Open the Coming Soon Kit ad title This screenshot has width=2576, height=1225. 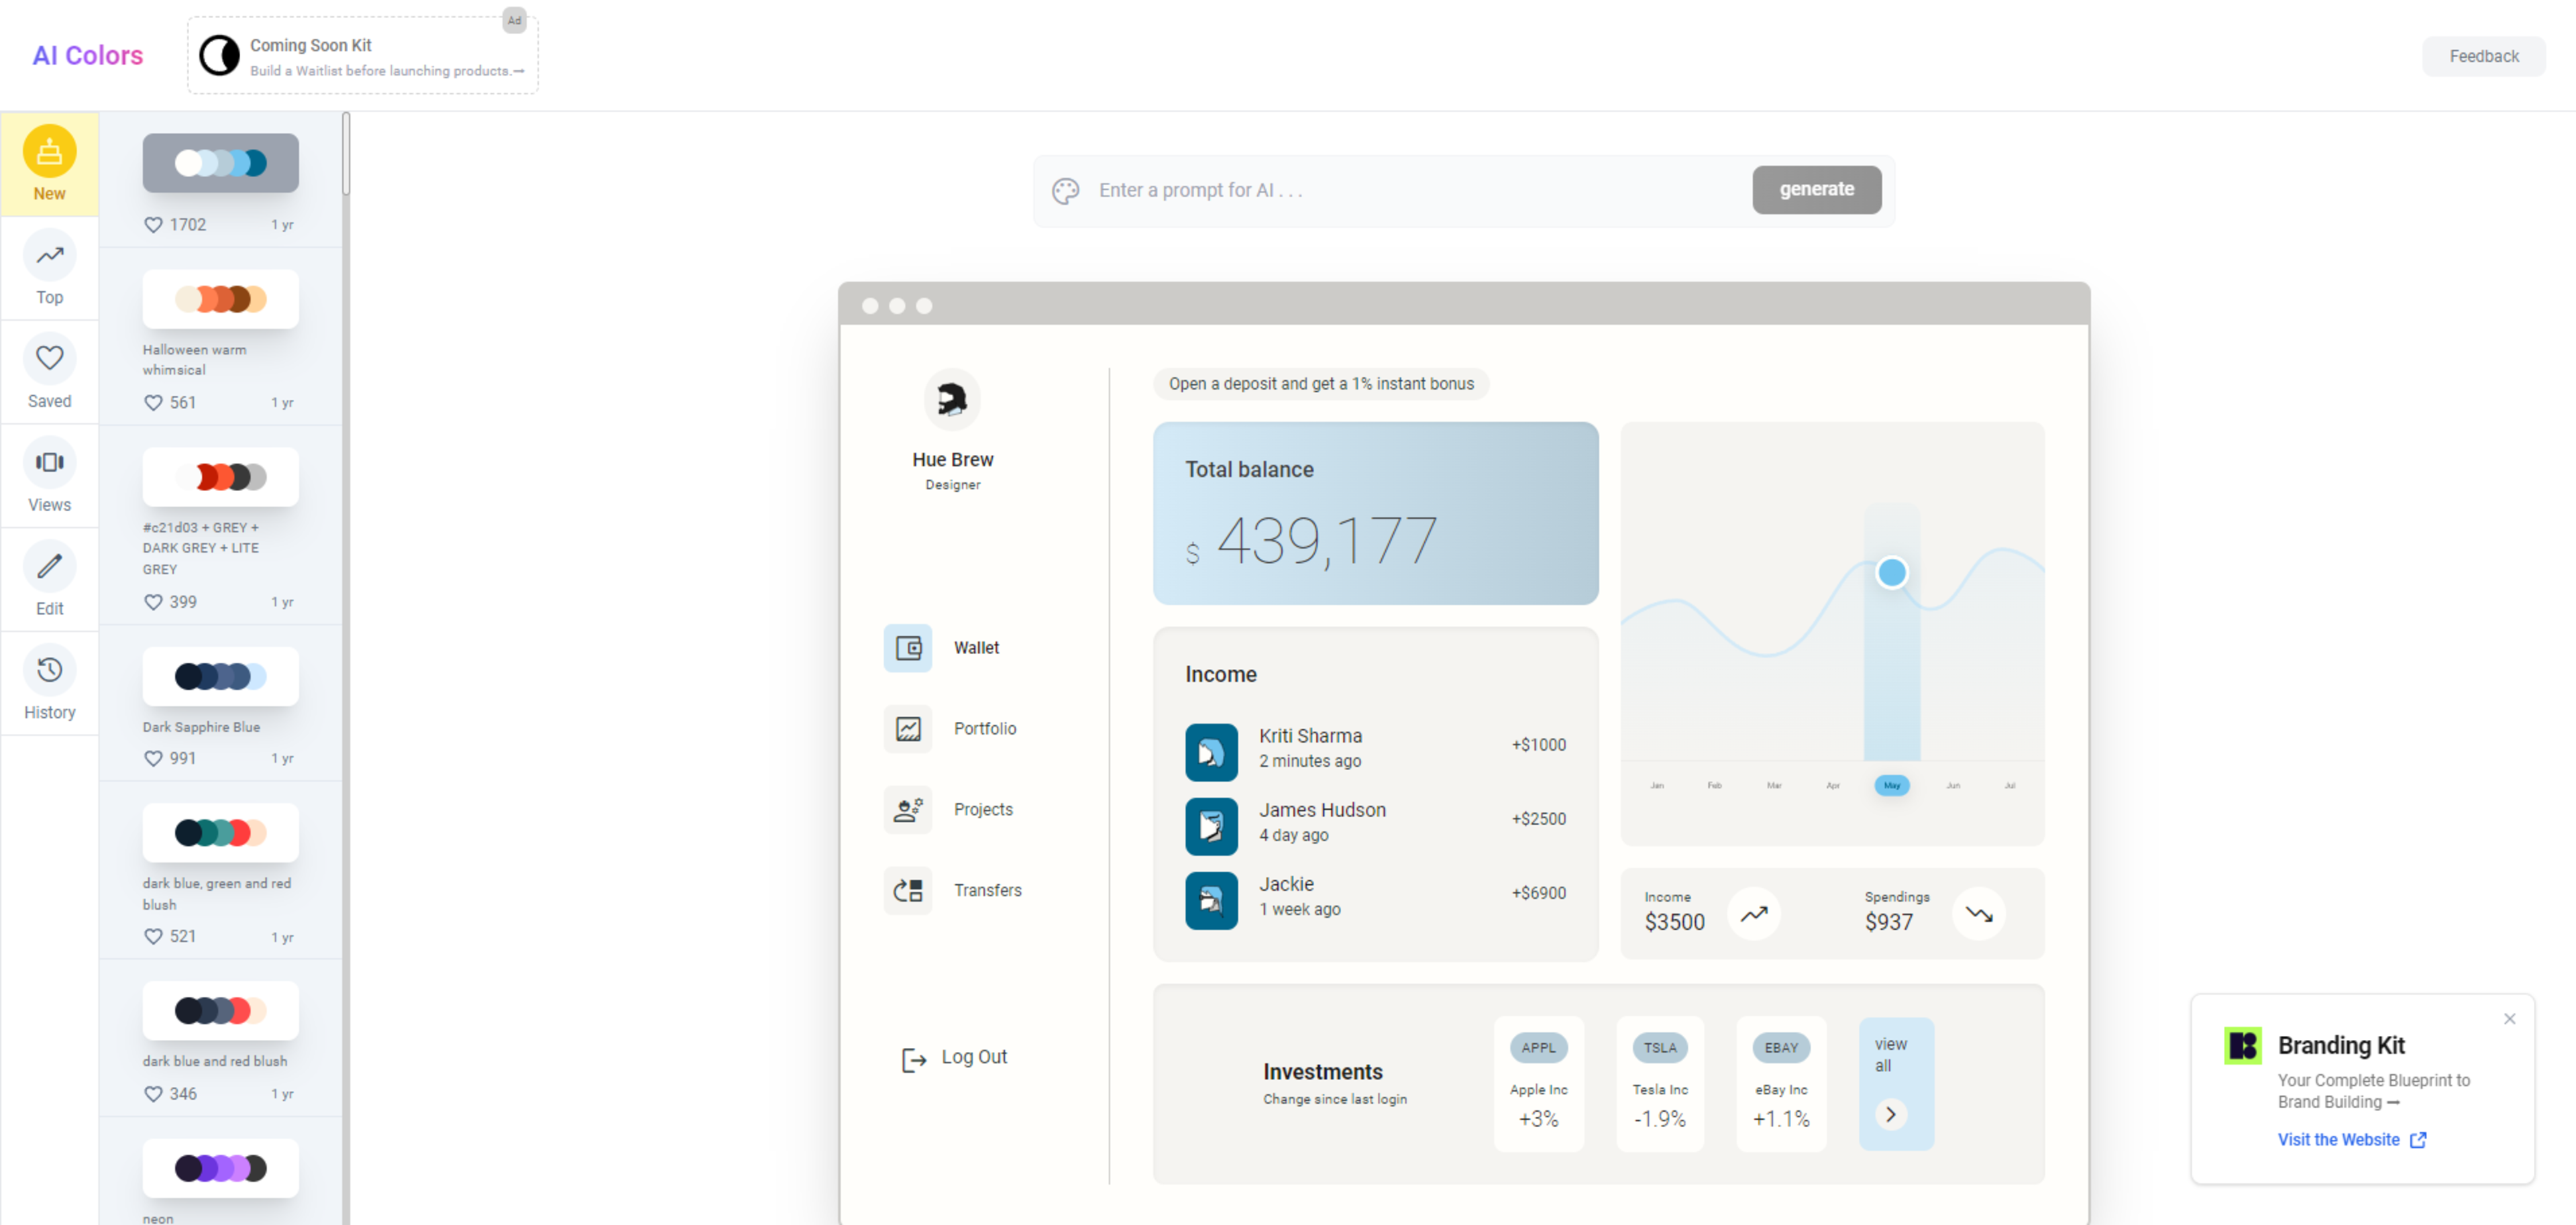[310, 45]
